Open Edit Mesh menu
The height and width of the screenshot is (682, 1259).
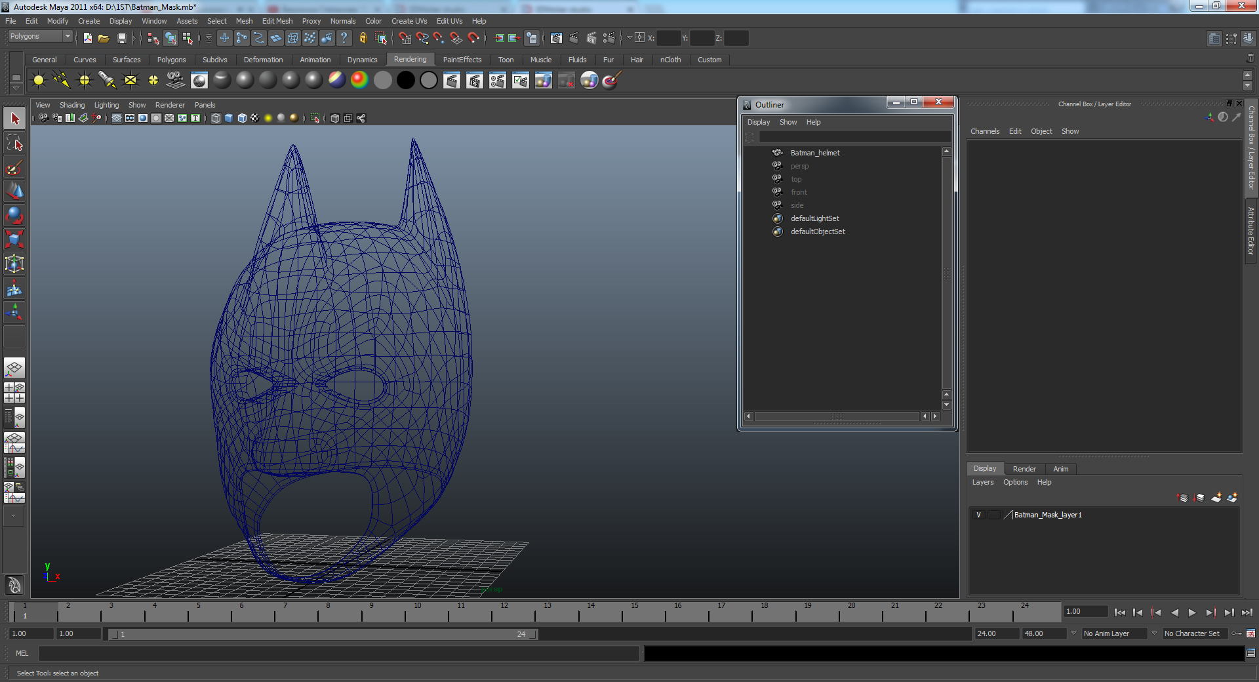point(277,21)
